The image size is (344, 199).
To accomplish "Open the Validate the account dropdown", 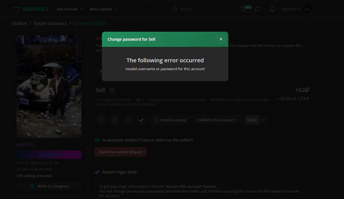I will click(x=217, y=120).
